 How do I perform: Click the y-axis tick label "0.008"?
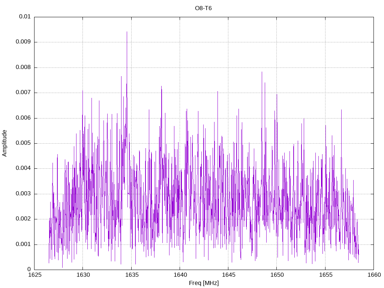pos(23,67)
